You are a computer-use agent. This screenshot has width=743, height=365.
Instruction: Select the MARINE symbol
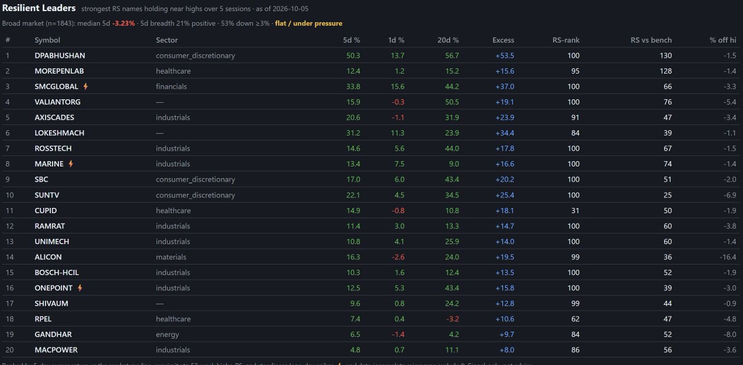tap(50, 164)
